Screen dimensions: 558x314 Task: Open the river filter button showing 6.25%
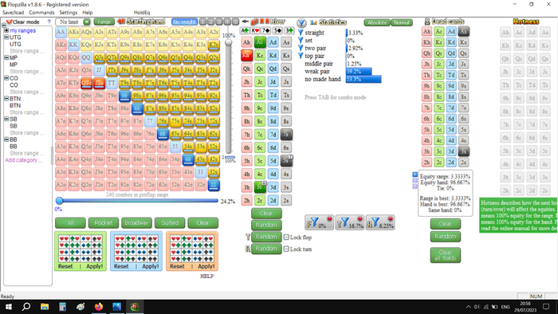click(380, 222)
